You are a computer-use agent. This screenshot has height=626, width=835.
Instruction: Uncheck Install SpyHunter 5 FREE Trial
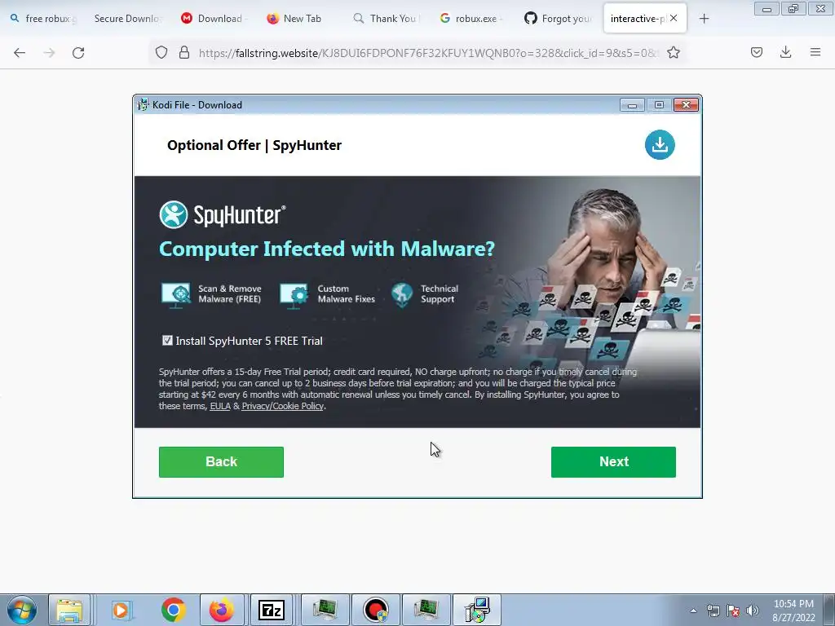[x=167, y=341]
